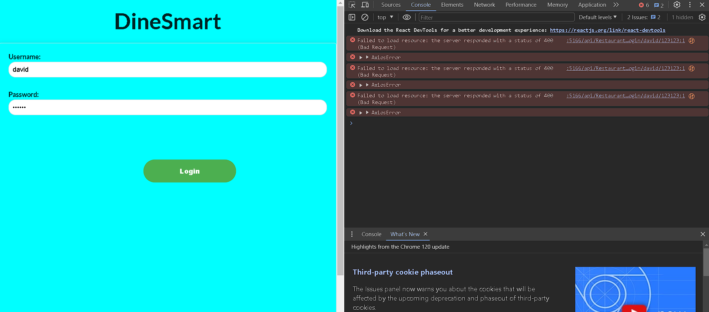Click the blue issues badge in tab bar
The image size is (709, 312).
tap(659, 5)
